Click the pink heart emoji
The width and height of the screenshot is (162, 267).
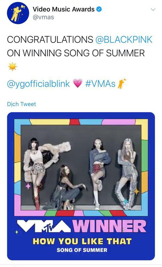[x=78, y=83]
